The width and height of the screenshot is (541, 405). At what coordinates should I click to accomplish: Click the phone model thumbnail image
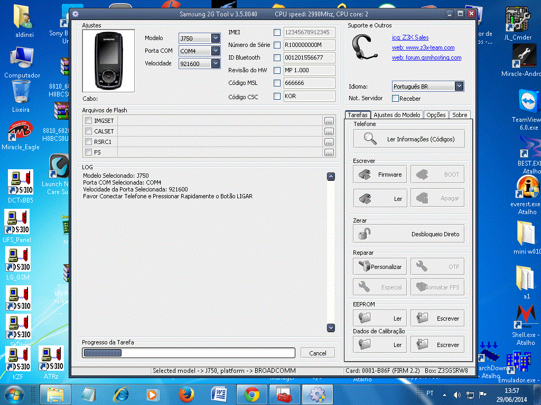click(108, 61)
